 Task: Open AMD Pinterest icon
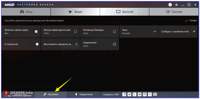(x=150, y=94)
